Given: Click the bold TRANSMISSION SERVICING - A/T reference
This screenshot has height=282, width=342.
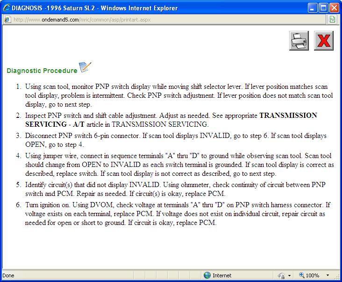Looking at the screenshot, I should pos(171,120).
